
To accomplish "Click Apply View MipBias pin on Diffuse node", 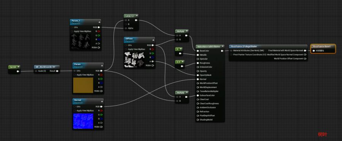I will coord(126,49).
